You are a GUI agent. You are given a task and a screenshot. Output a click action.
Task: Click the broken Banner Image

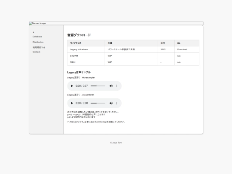[x=116, y=23]
